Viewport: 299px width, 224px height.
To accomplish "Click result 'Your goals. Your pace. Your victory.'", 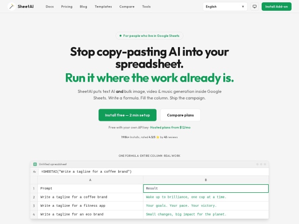I will coord(206,206).
